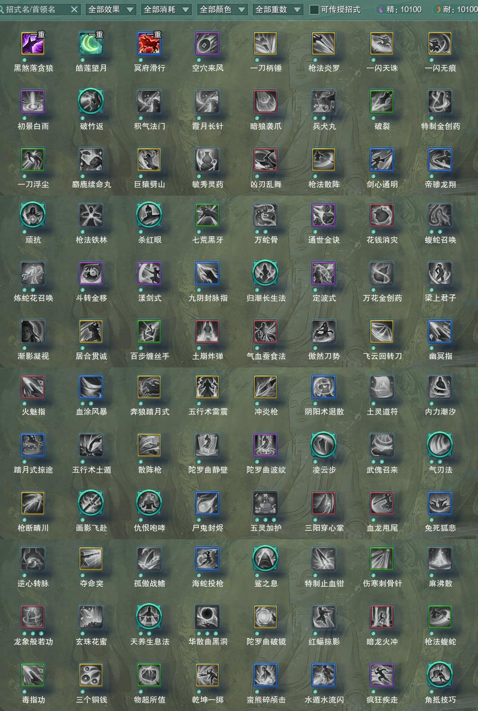Pick the 踏月式掠途 skill icon
This screenshot has width=478, height=711.
click(x=33, y=445)
